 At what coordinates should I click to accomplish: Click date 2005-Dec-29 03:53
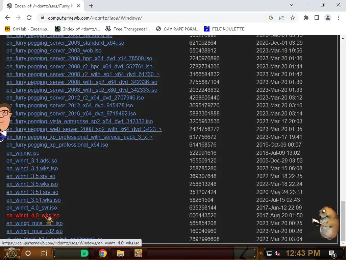coord(279,160)
